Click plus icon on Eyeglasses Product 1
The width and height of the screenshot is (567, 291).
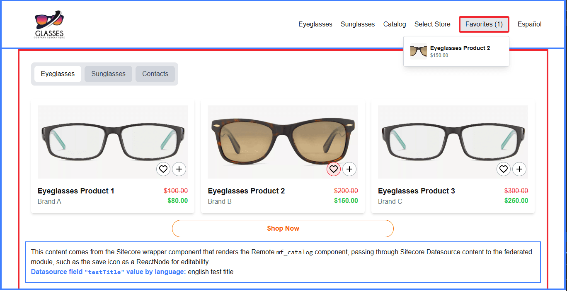click(179, 169)
